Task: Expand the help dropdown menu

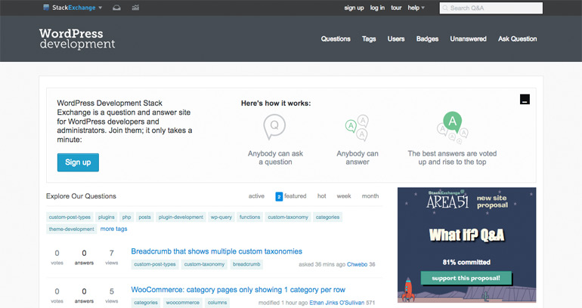Action: [x=416, y=8]
